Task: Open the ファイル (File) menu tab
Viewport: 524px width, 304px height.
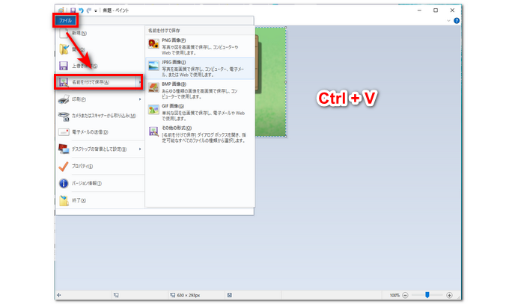Action: point(65,21)
